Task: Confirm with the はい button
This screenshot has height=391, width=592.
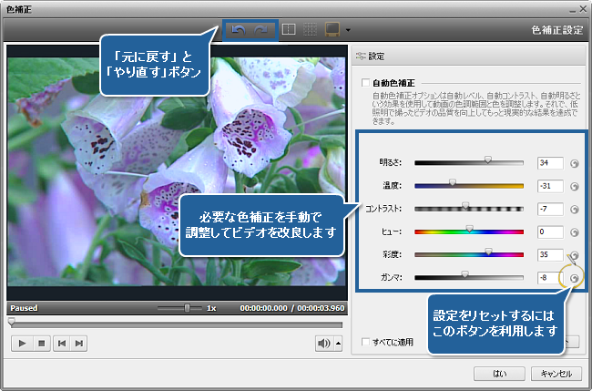Action: [498, 374]
